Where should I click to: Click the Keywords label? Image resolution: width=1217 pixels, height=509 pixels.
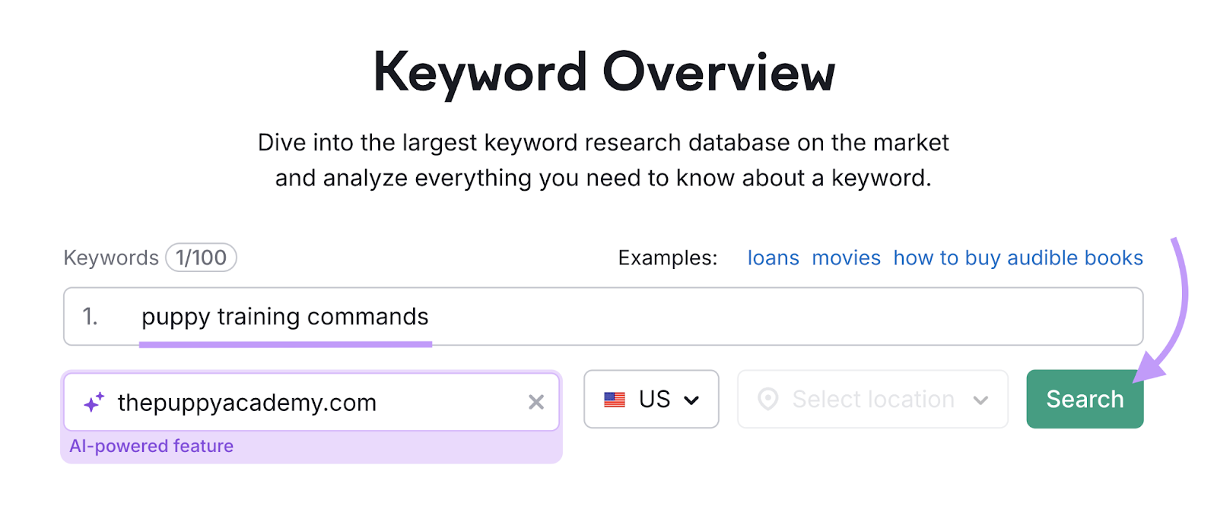coord(111,257)
